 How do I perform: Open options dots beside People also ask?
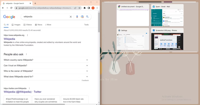(26, 54)
